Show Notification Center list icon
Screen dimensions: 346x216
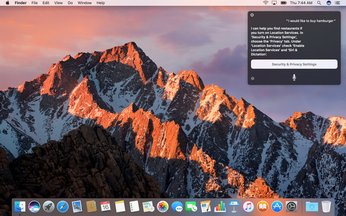(337, 3)
